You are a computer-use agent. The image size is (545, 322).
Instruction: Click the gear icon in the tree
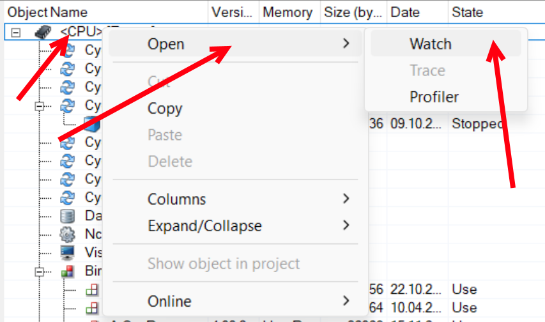pos(67,234)
